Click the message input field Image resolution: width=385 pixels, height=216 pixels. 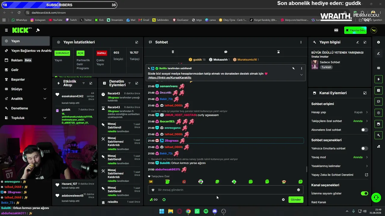[x=226, y=190]
